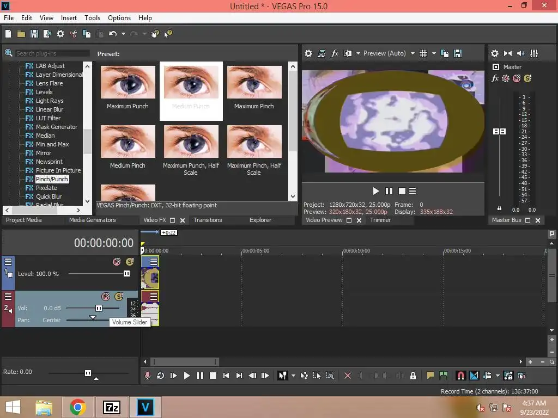Screen dimensions: 558x418
Task: Select the Zoom Edit magnifier tool
Action: tap(330, 376)
